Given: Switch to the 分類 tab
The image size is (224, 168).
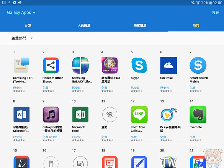Looking at the screenshot, I should click(28, 25).
